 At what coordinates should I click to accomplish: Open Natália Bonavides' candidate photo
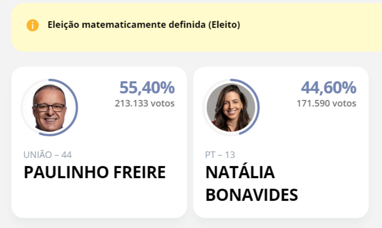(x=231, y=107)
